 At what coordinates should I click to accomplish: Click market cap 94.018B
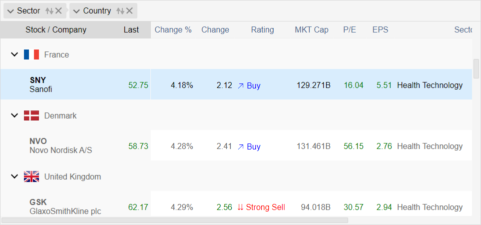pyautogui.click(x=316, y=207)
